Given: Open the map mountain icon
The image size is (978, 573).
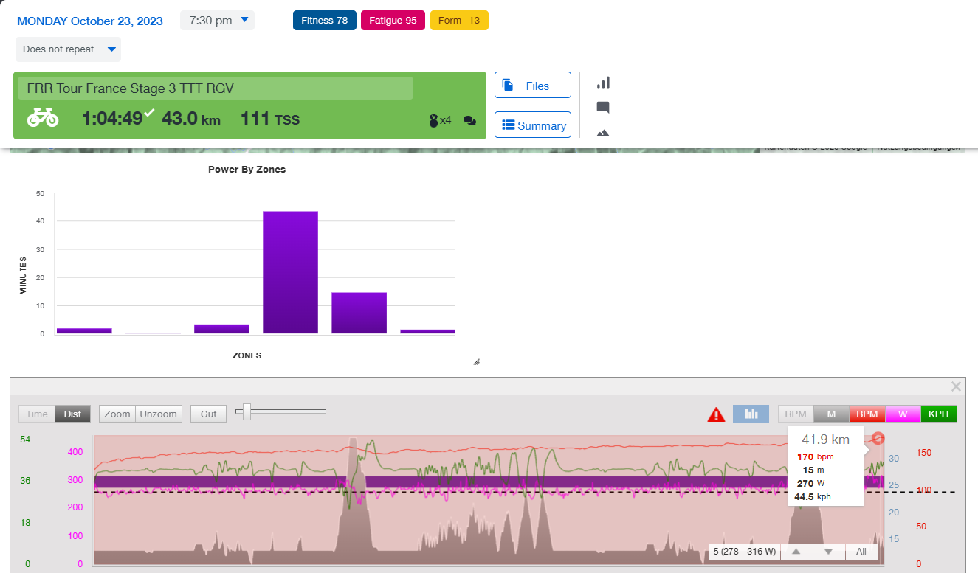Looking at the screenshot, I should click(x=603, y=133).
